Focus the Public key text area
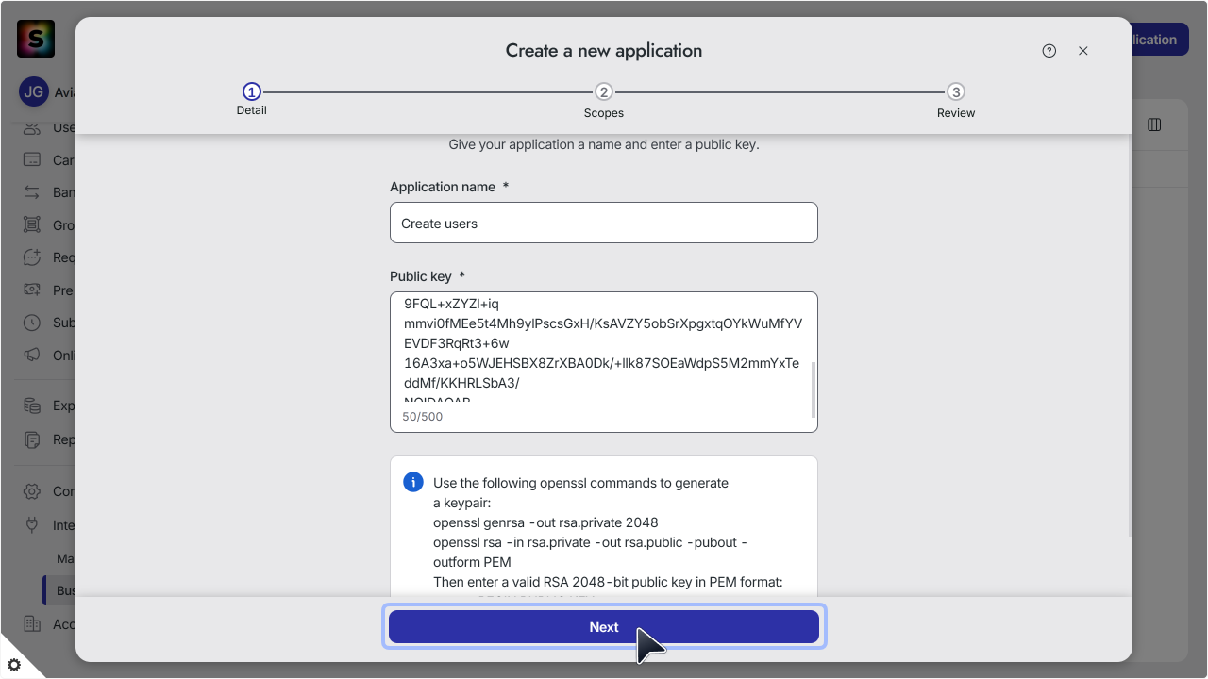 604,362
